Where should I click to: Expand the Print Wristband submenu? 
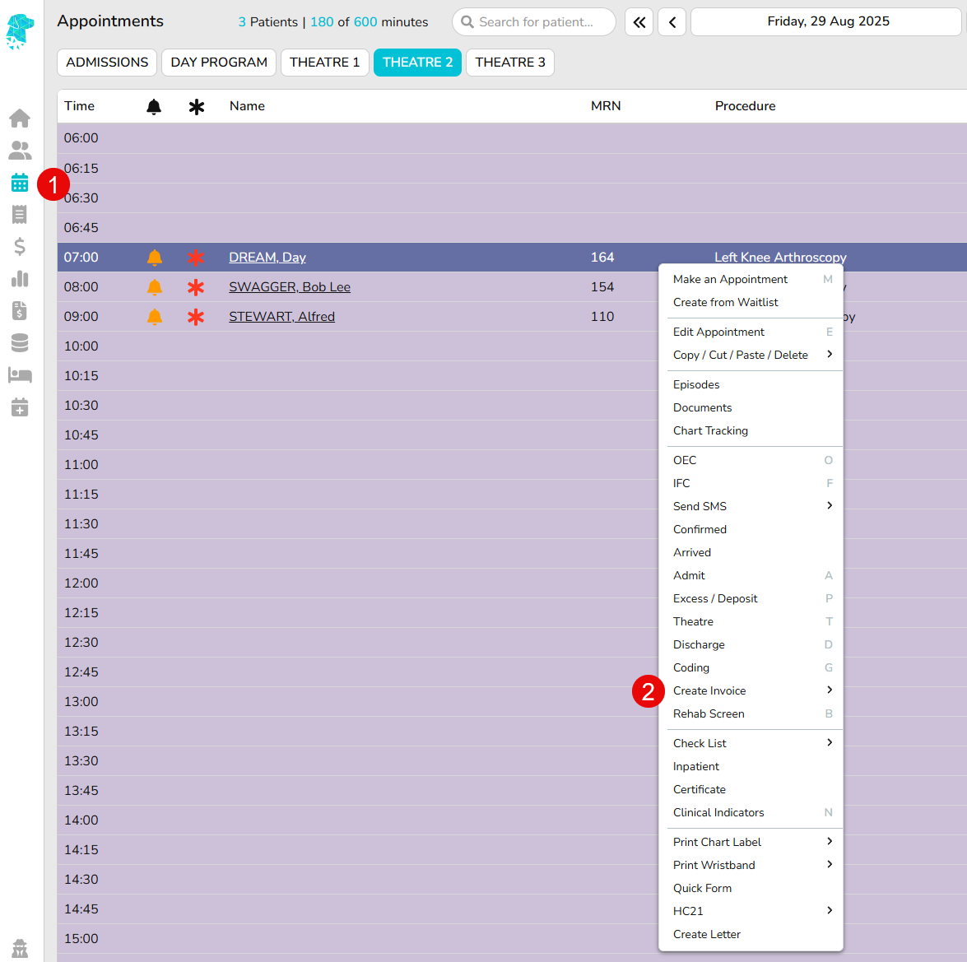coord(752,865)
